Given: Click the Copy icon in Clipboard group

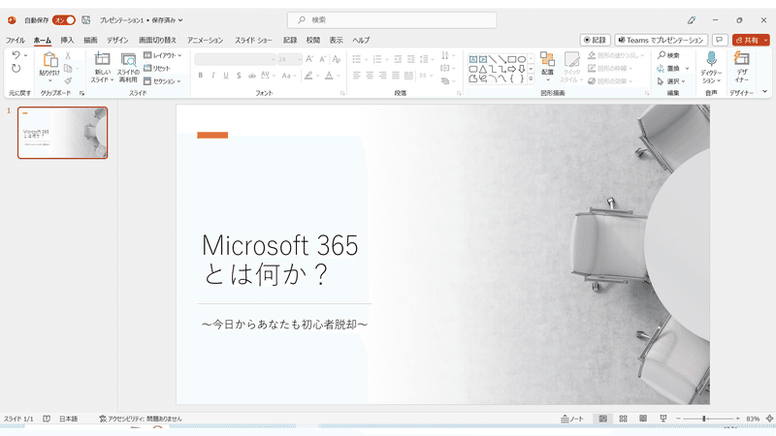Looking at the screenshot, I should (68, 68).
